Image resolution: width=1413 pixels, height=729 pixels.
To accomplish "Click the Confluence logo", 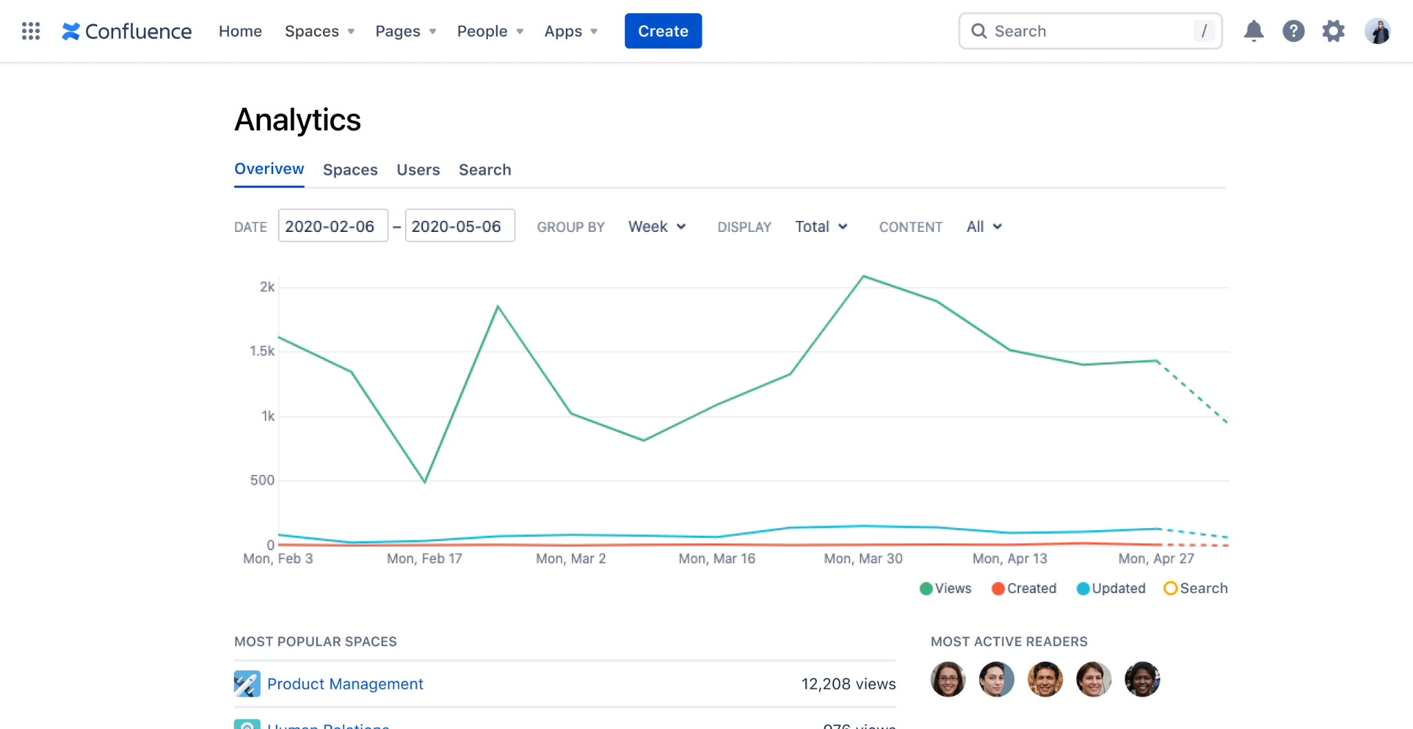I will point(126,31).
